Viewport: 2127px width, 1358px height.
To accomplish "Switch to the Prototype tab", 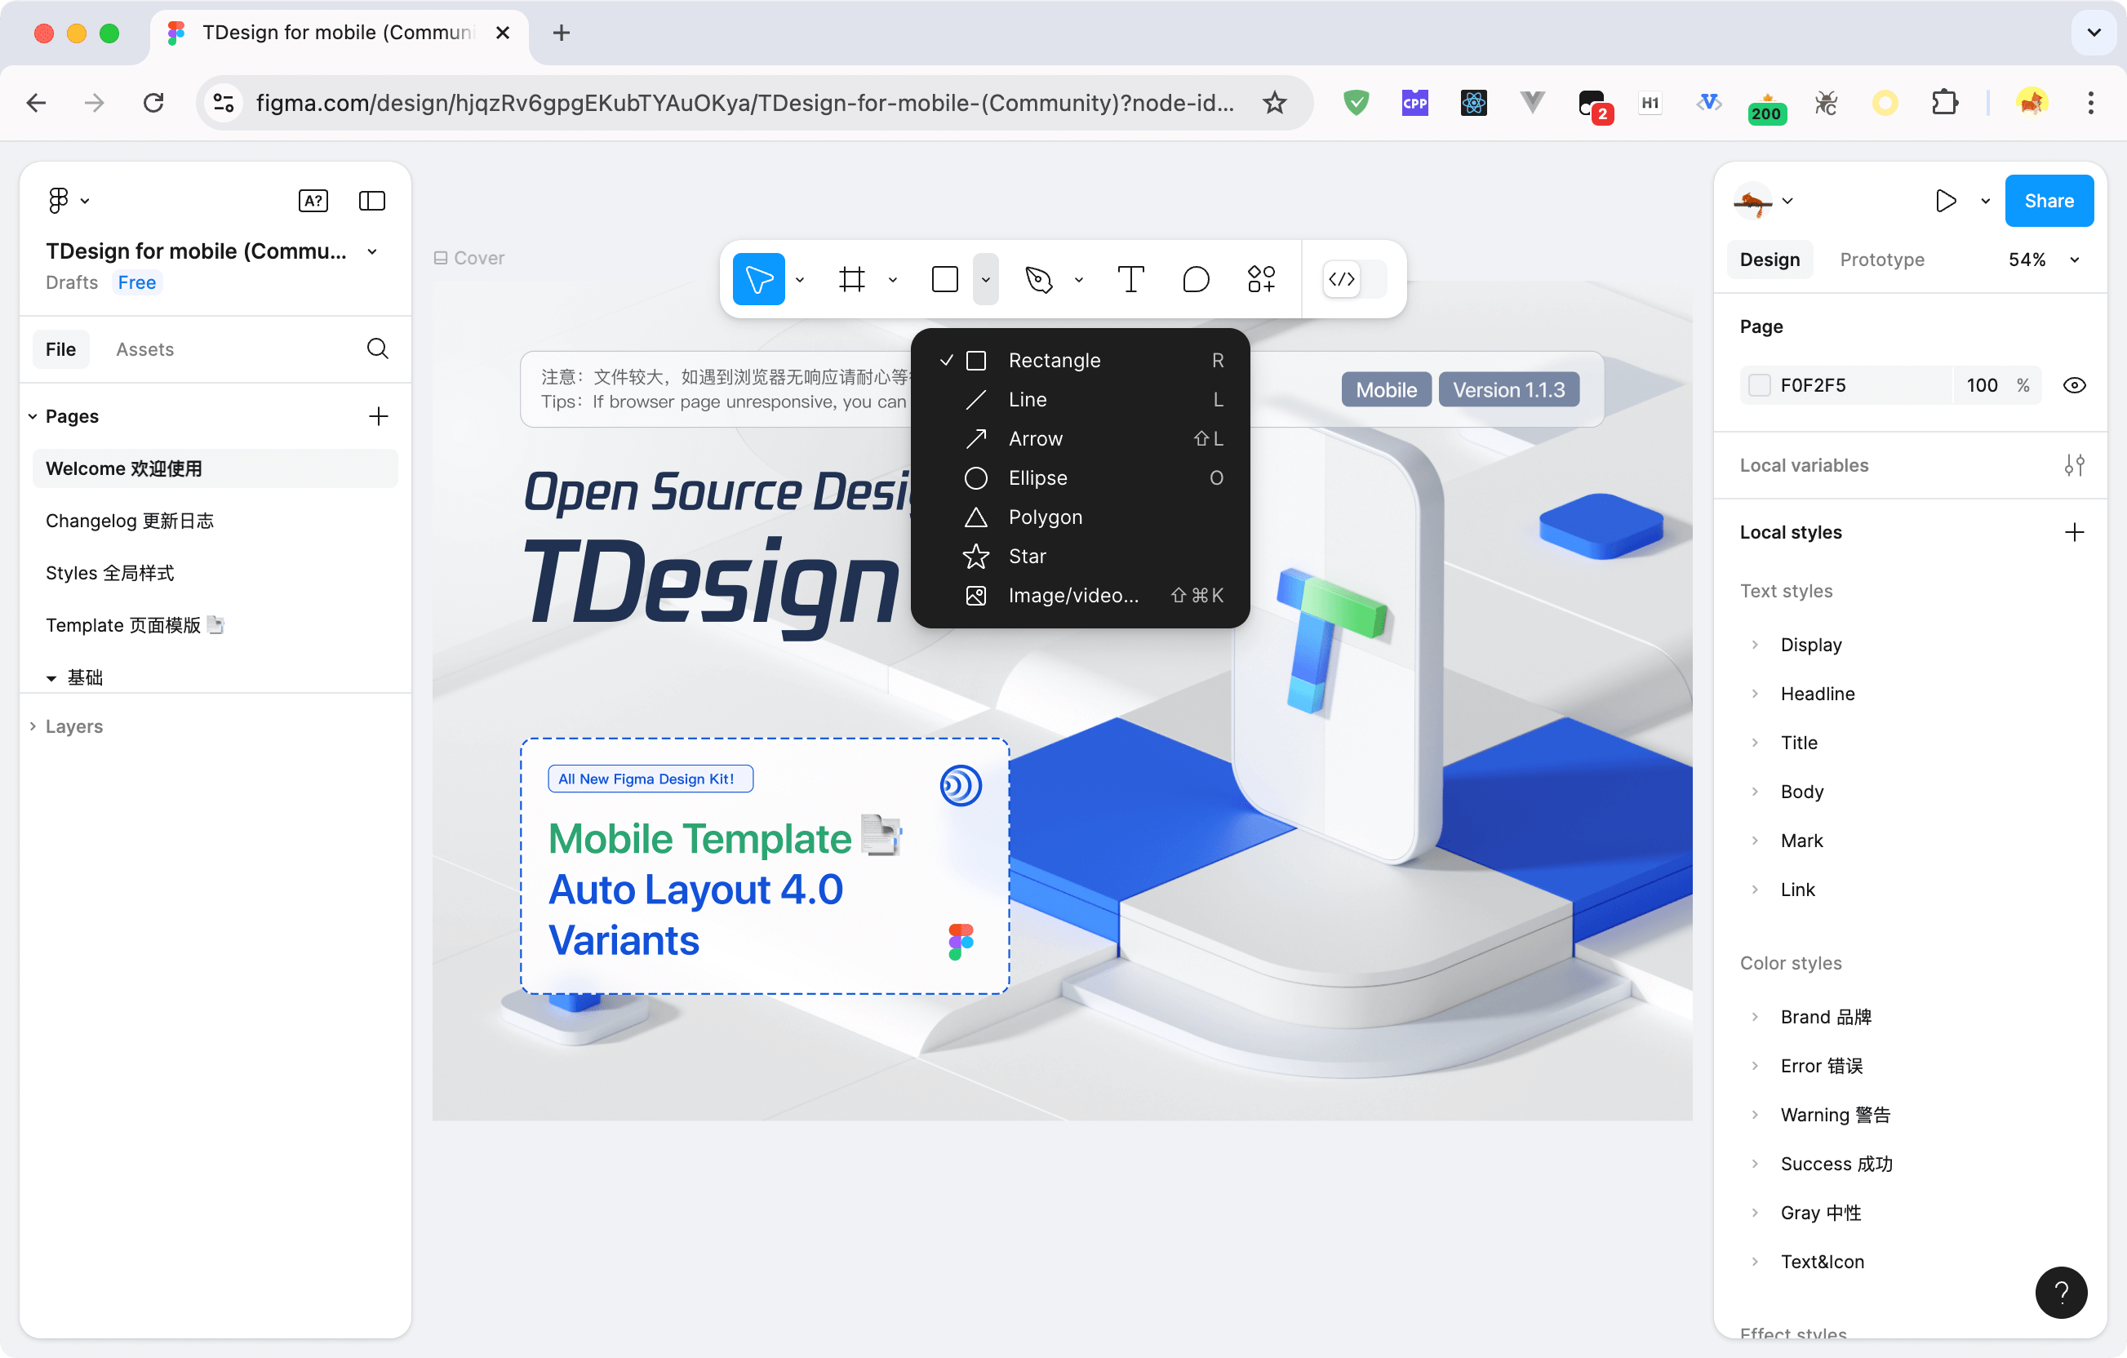I will pyautogui.click(x=1881, y=260).
